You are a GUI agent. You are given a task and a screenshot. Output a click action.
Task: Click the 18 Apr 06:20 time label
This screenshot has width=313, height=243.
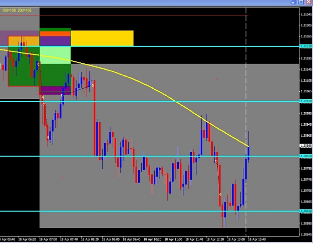point(28,239)
